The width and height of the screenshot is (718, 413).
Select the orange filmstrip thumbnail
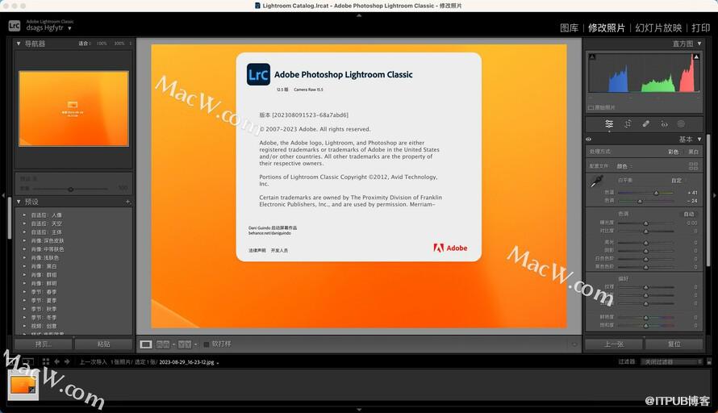click(x=23, y=385)
